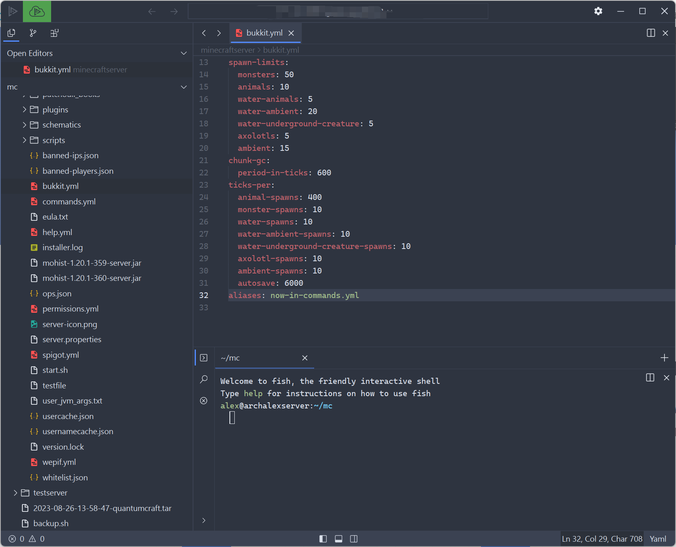Create a new terminal with the plus icon

point(664,358)
